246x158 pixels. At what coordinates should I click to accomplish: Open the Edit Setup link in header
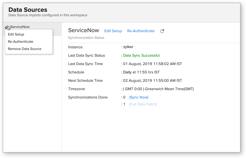(113, 31)
